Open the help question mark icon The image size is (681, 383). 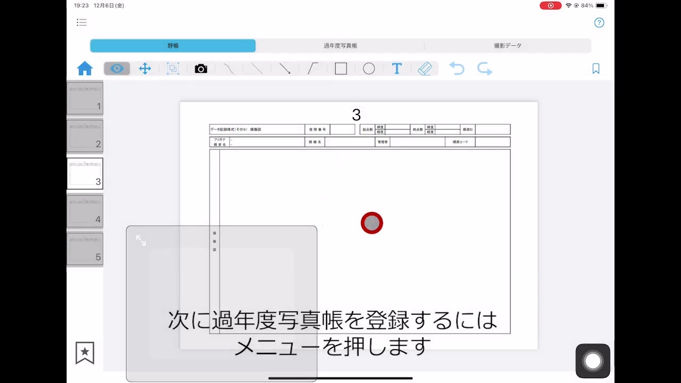[x=599, y=22]
